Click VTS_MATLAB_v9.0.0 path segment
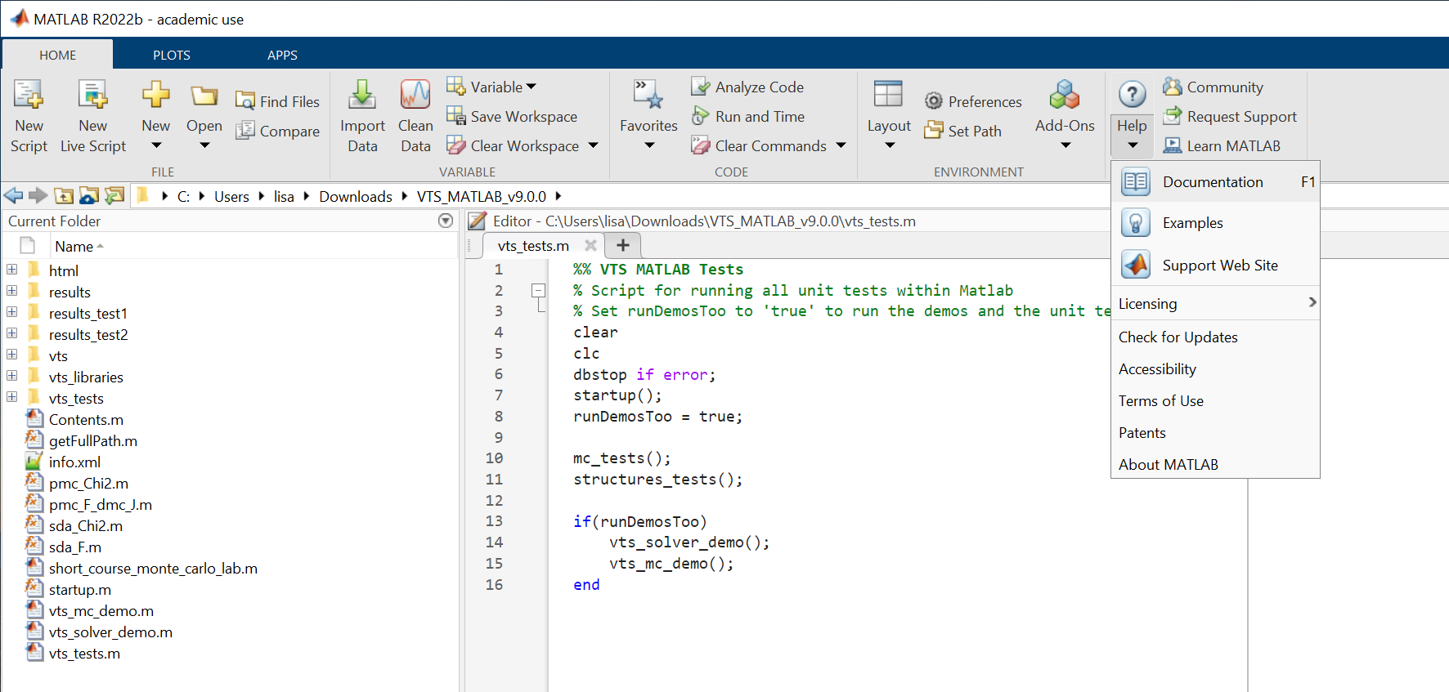The height and width of the screenshot is (692, 1449). pos(482,197)
